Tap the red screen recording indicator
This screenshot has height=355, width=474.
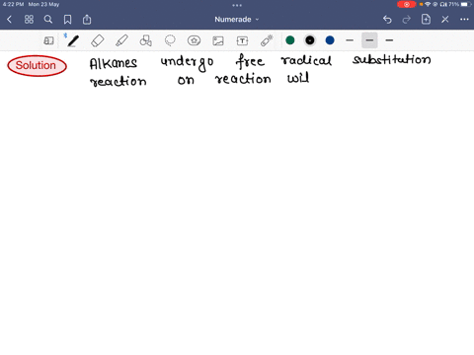click(407, 4)
